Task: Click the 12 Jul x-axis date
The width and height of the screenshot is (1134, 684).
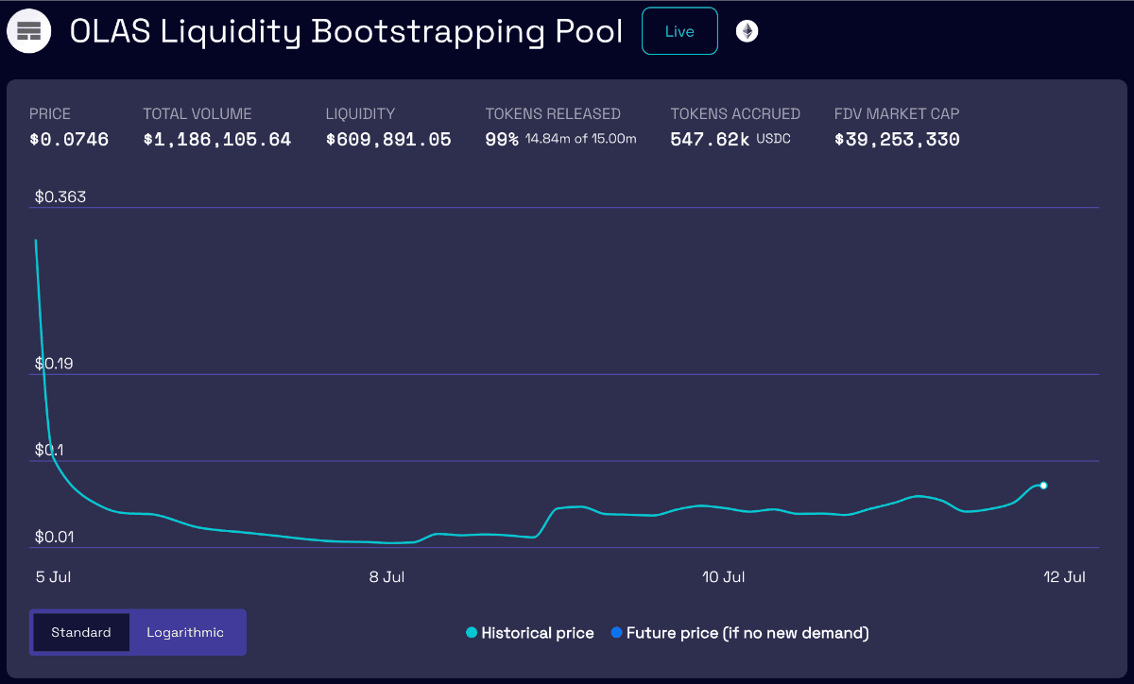Action: (x=1064, y=576)
